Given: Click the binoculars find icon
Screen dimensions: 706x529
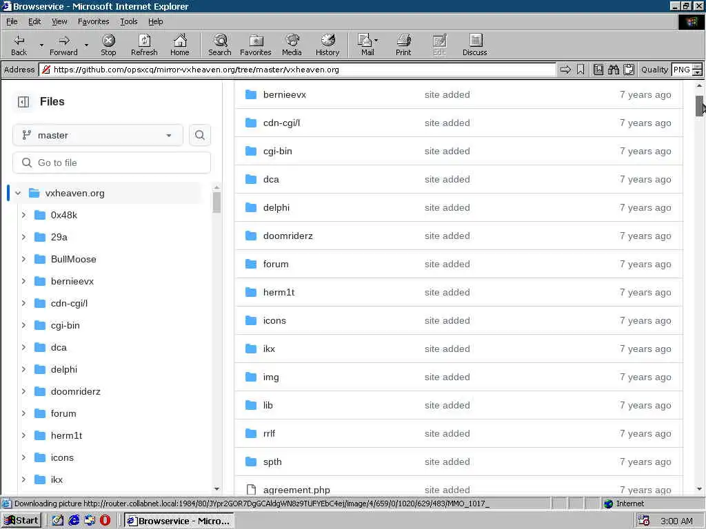Looking at the screenshot, I should tap(613, 70).
